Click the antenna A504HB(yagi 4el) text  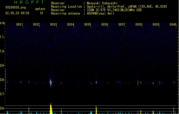tap(100, 13)
